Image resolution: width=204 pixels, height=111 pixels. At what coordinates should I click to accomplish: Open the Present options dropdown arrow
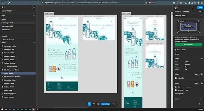click(x=196, y=7)
